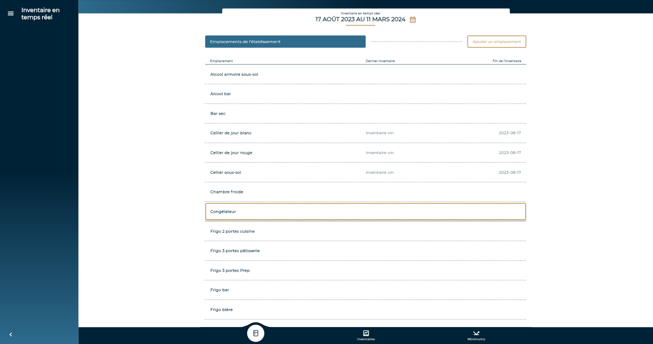
Task: Select Emplacements de l'établissement header
Action: [285, 42]
